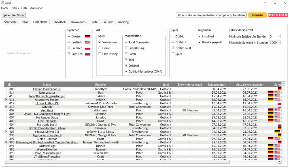Open the Anmelden menu

37,8
